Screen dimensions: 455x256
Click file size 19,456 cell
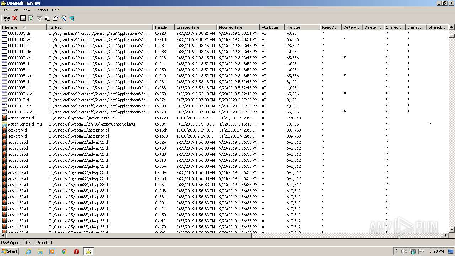tap(293, 124)
